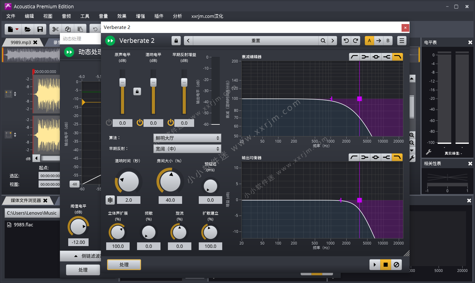Select peak filter shape in 衰减编辑器
Viewport: 475px width, 283px height.
pyautogui.click(x=376, y=57)
